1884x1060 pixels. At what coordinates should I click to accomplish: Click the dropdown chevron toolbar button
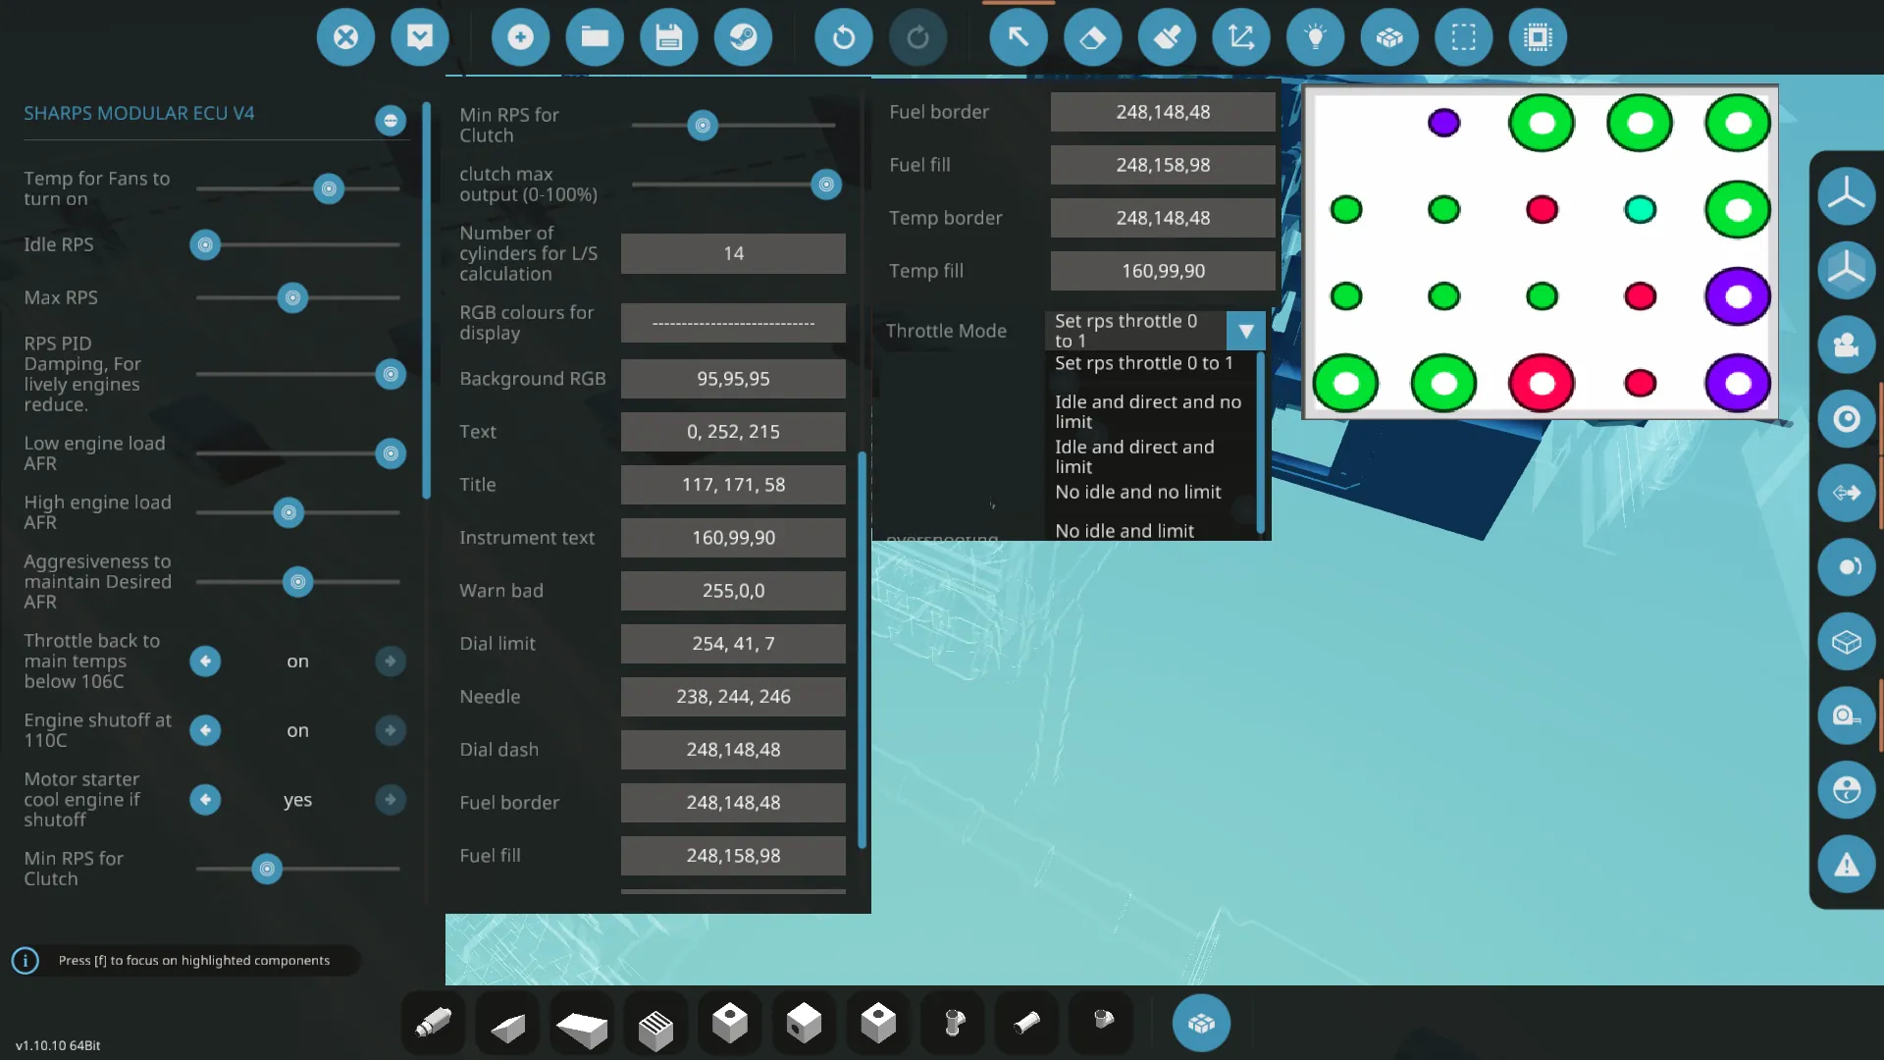[420, 37]
